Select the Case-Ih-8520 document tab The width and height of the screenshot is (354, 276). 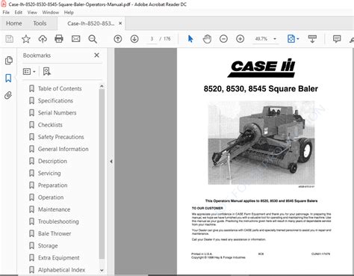point(91,23)
